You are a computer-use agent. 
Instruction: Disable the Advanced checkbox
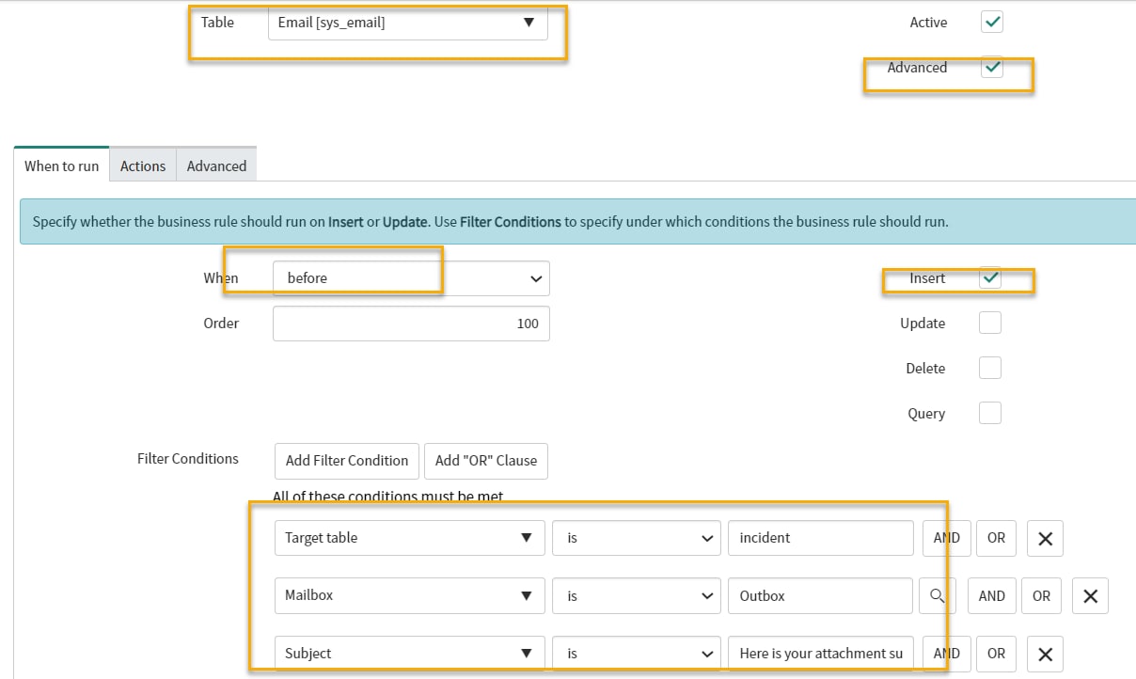click(x=991, y=67)
